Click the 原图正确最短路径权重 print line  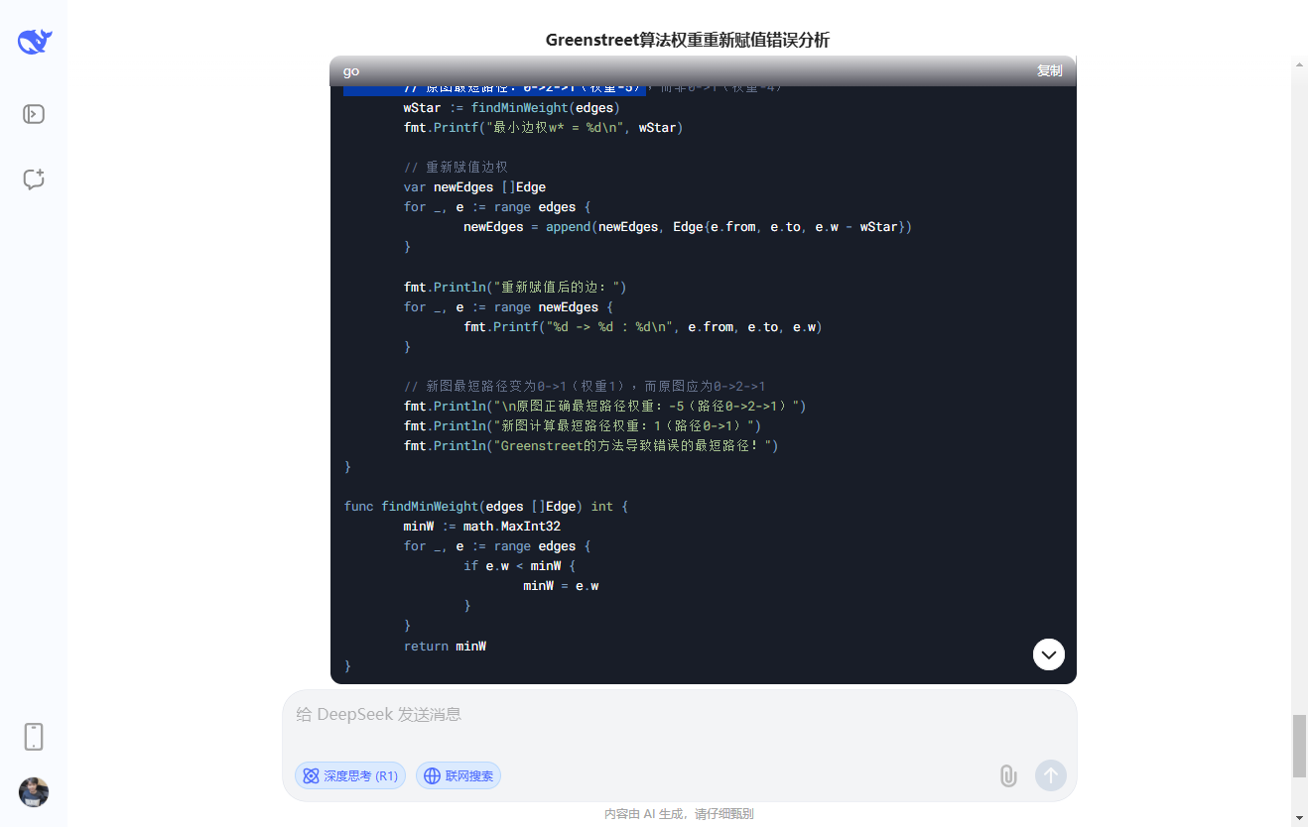[x=604, y=406]
